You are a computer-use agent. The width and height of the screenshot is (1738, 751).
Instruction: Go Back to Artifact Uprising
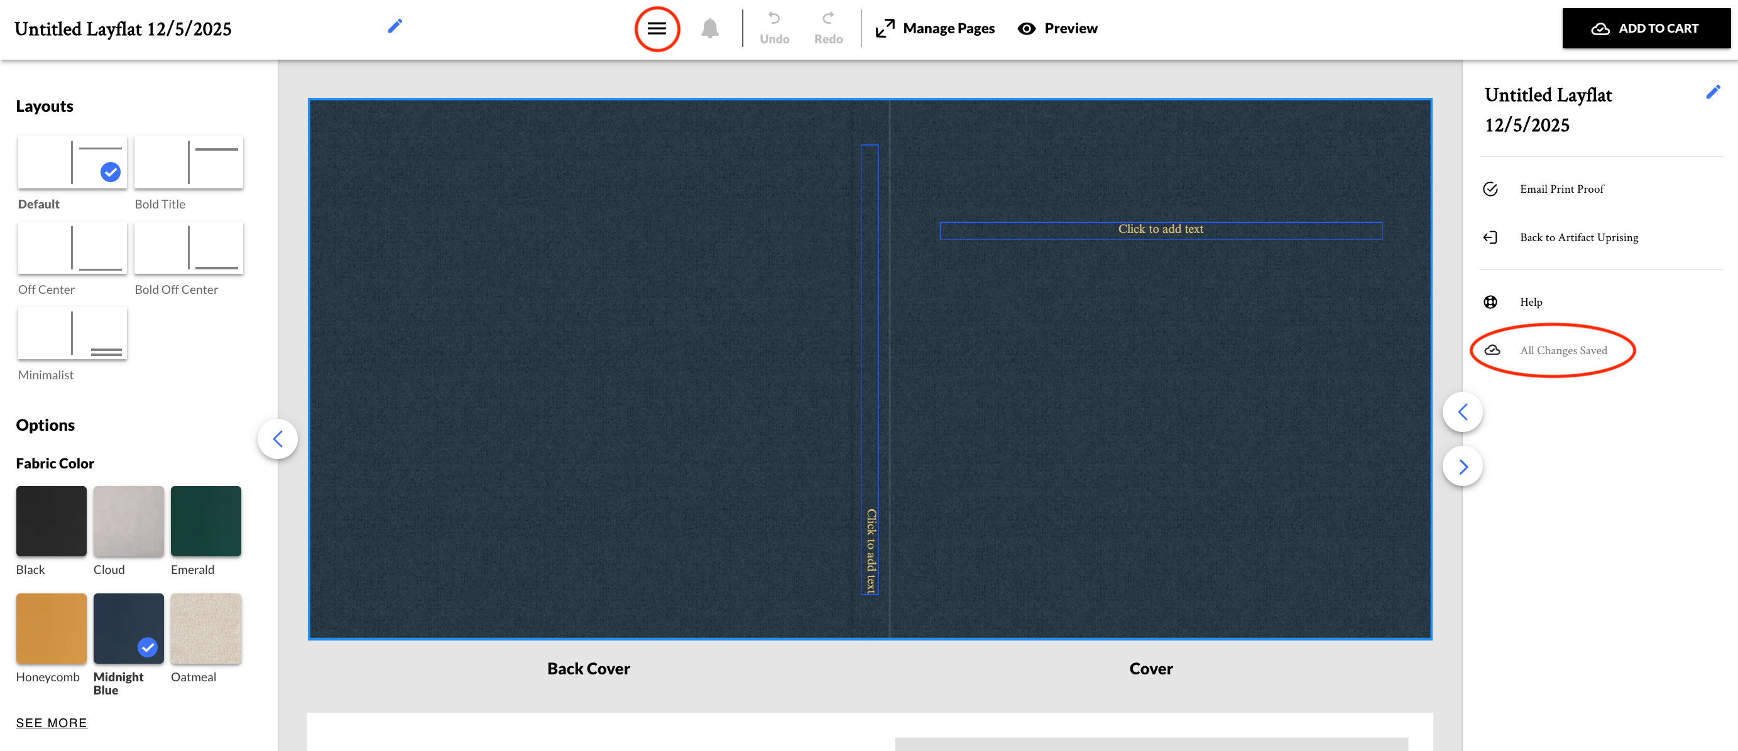(x=1578, y=237)
